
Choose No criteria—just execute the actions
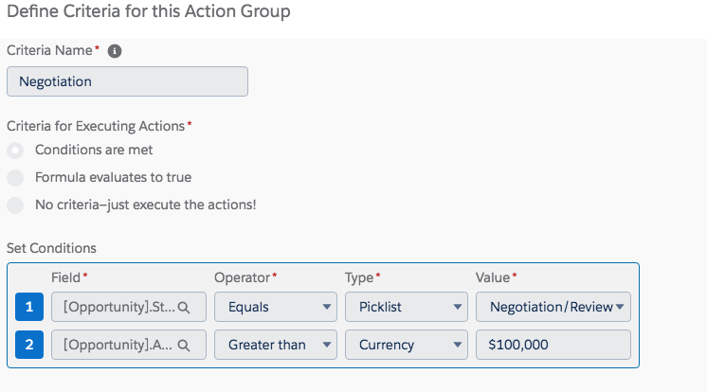15,205
